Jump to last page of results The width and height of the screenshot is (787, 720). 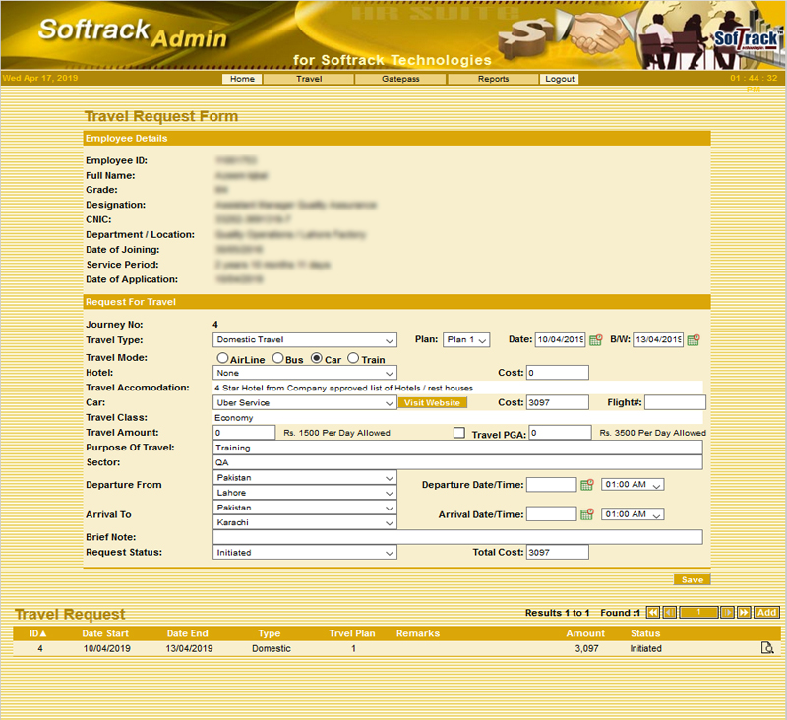[x=744, y=612]
